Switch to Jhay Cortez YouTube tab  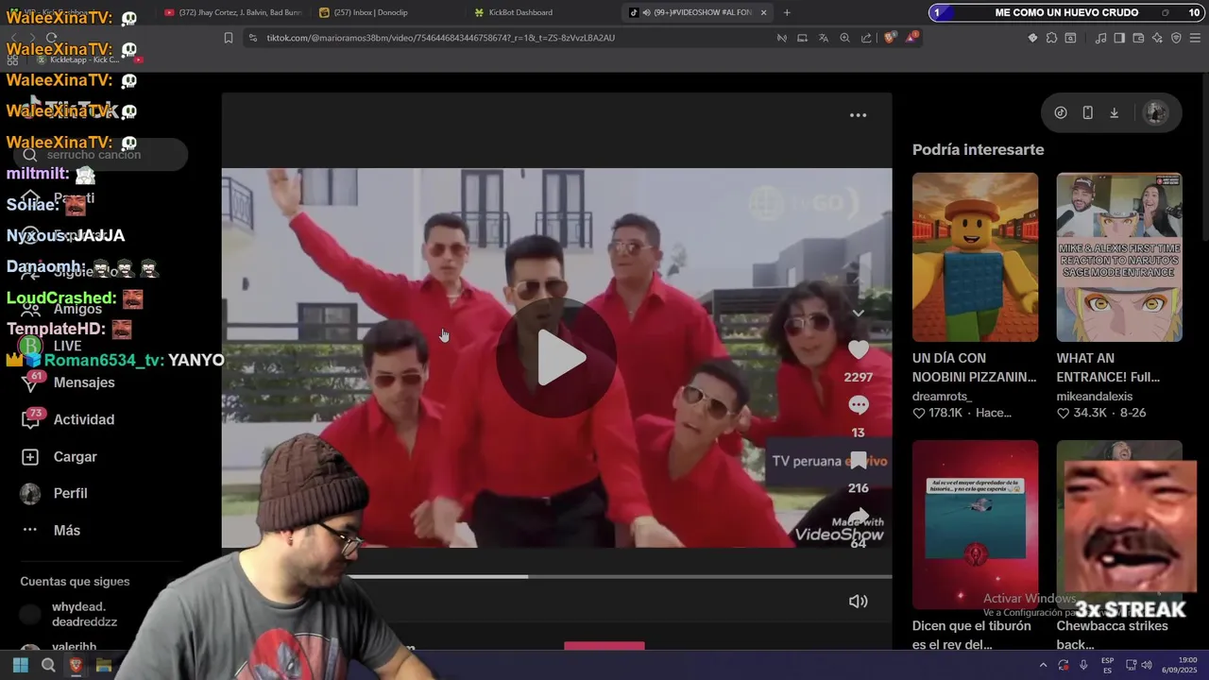(x=233, y=12)
